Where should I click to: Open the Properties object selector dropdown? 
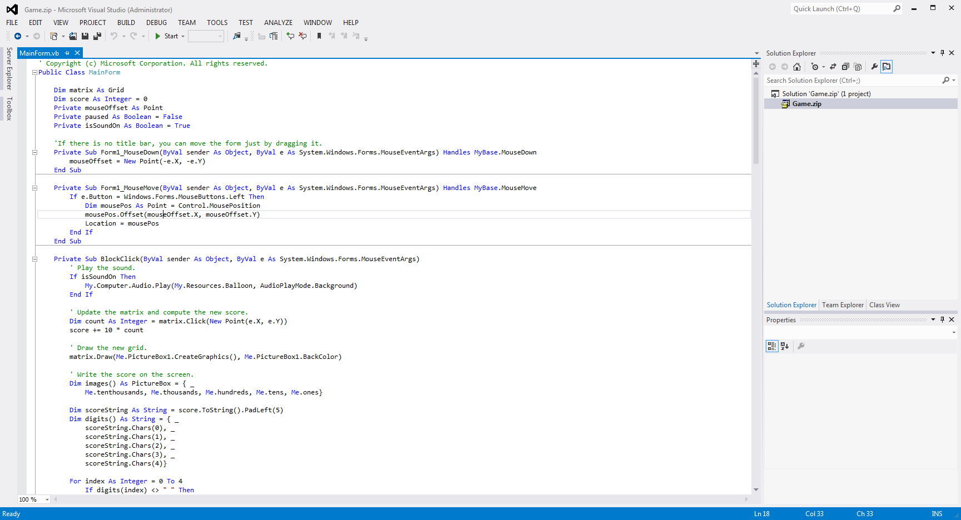(x=953, y=333)
